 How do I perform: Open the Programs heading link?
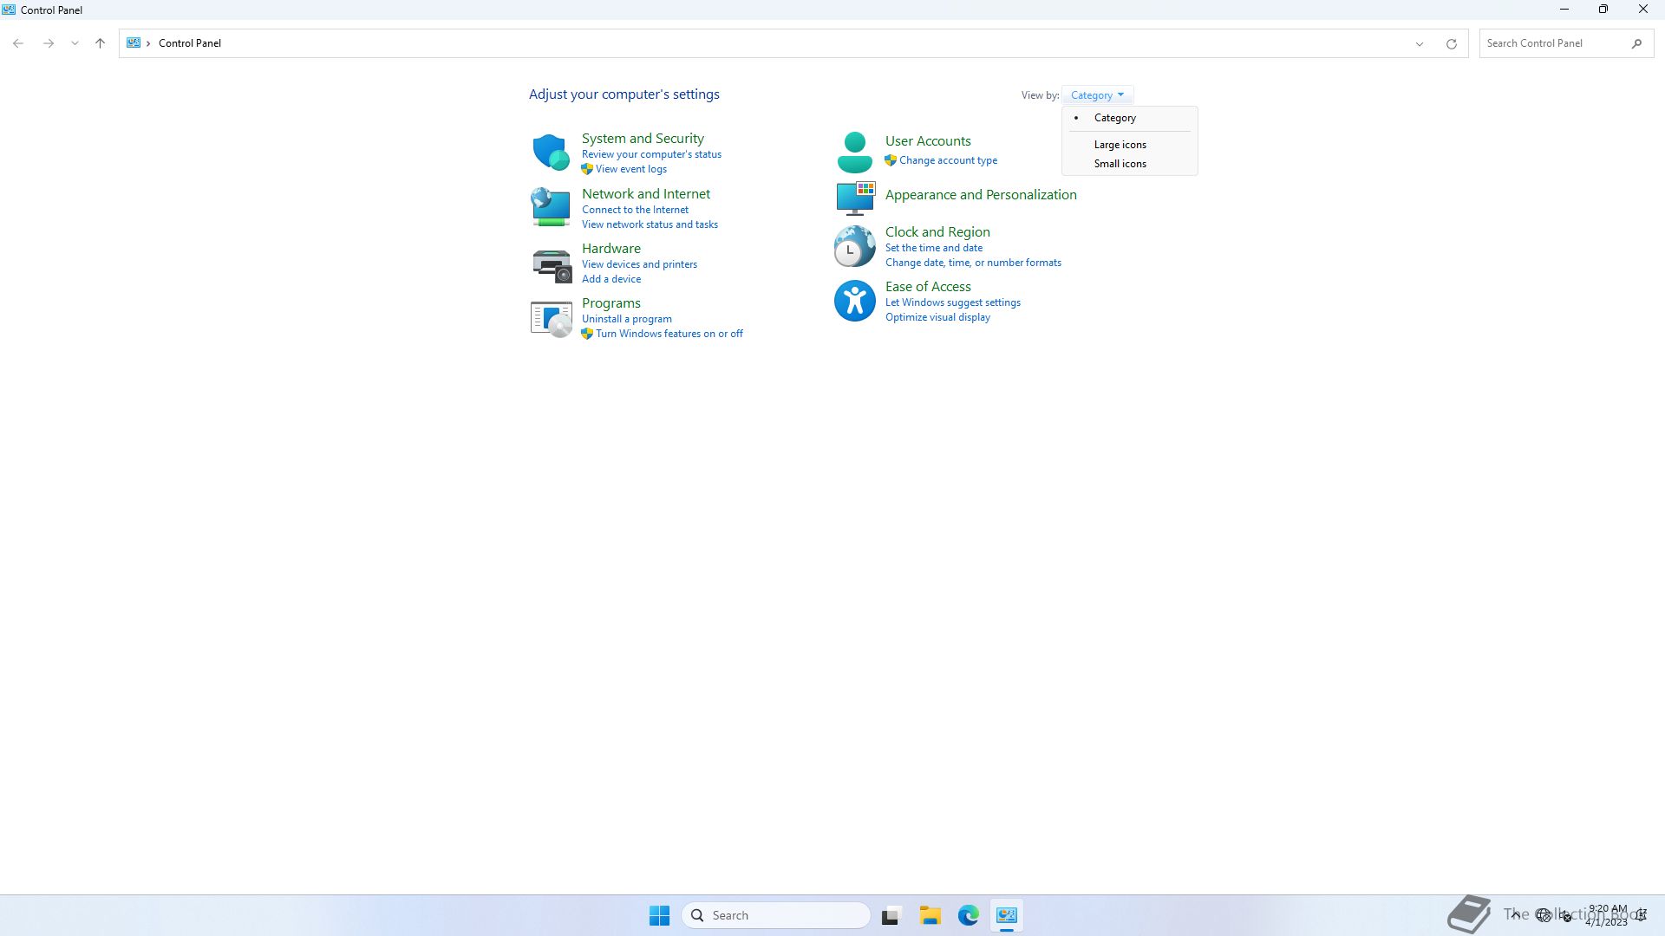click(x=611, y=303)
